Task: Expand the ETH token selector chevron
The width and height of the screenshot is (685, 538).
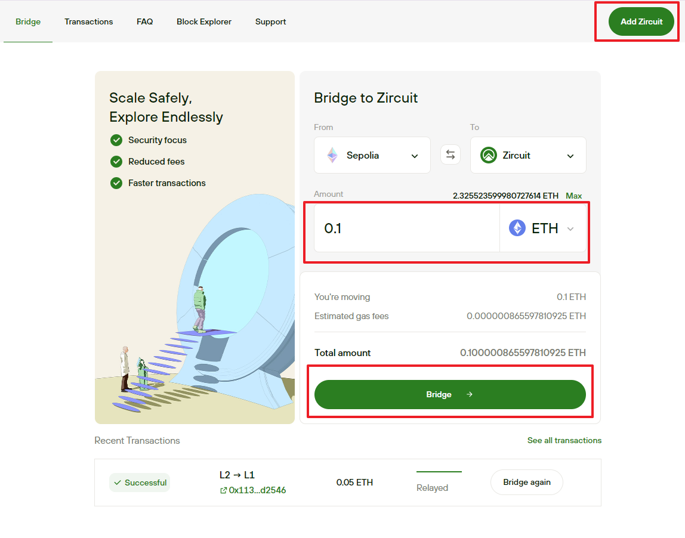Action: 570,228
